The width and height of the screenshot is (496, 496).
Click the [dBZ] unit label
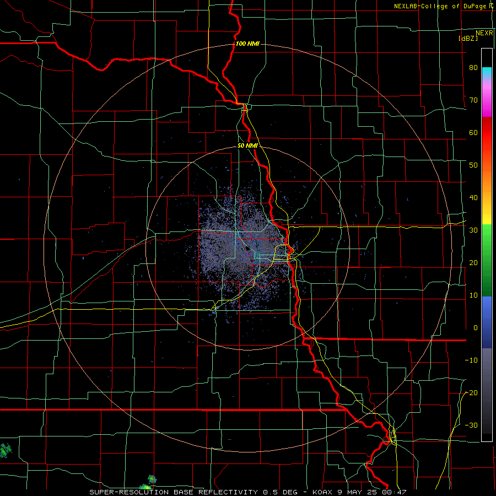coord(468,38)
